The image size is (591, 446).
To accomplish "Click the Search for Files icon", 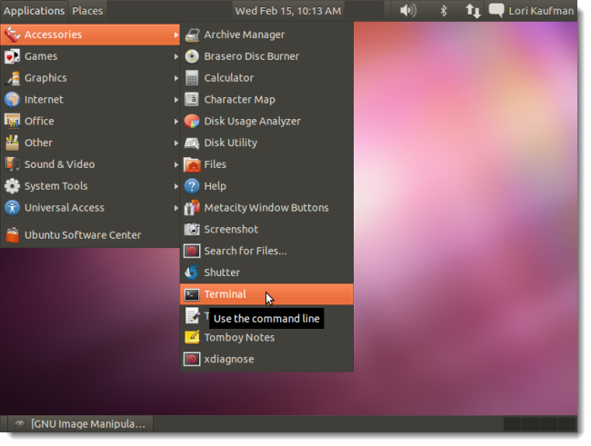I will 192,251.
